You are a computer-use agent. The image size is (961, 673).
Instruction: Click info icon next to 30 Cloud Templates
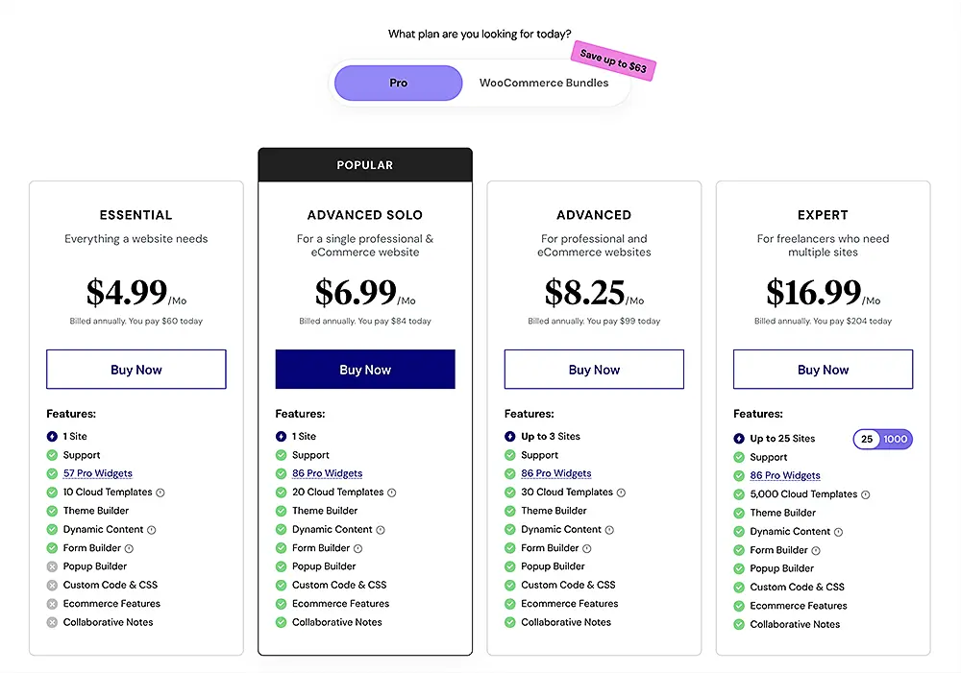pyautogui.click(x=621, y=493)
